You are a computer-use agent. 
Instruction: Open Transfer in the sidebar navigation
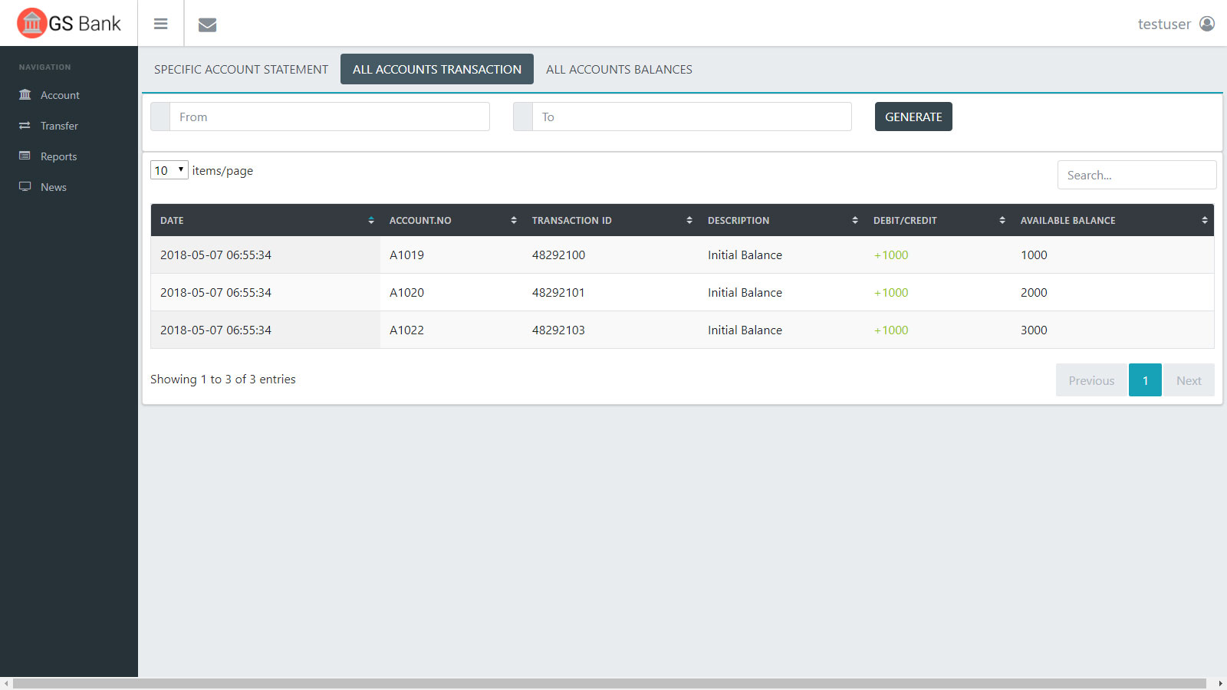59,126
